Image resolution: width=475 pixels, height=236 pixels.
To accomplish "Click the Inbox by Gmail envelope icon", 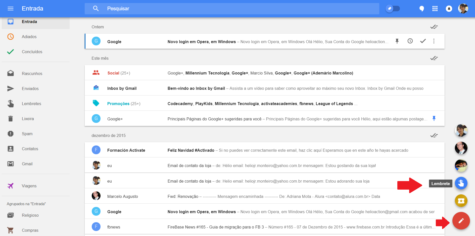I will [x=96, y=88].
